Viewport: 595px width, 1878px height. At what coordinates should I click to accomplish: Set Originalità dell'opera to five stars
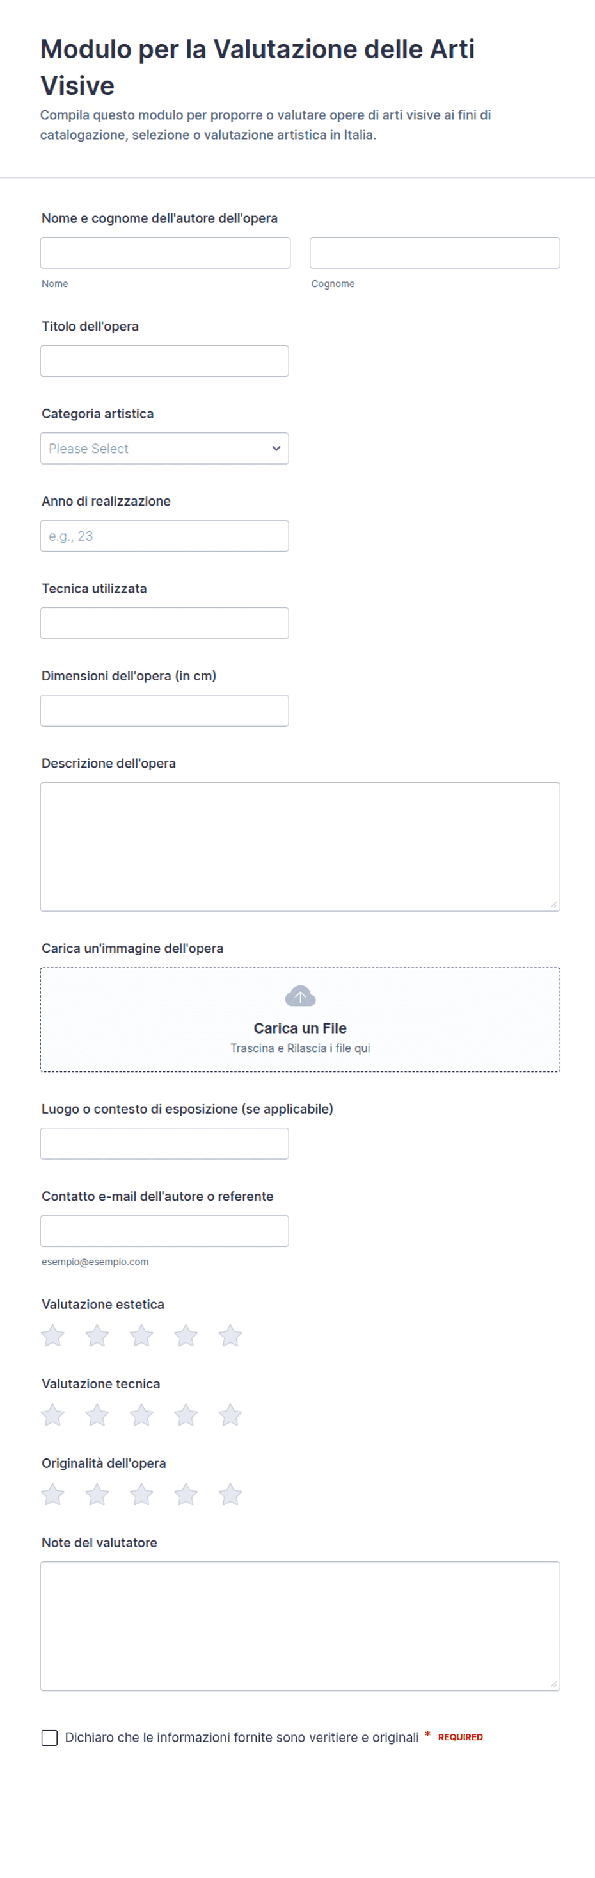click(230, 1495)
